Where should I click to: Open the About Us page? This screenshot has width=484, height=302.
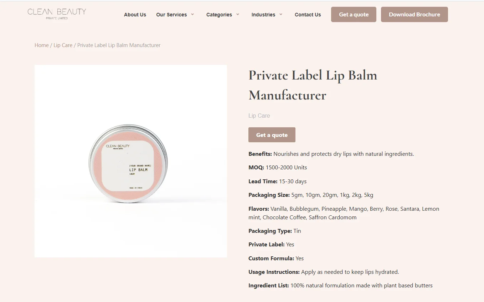pyautogui.click(x=135, y=15)
